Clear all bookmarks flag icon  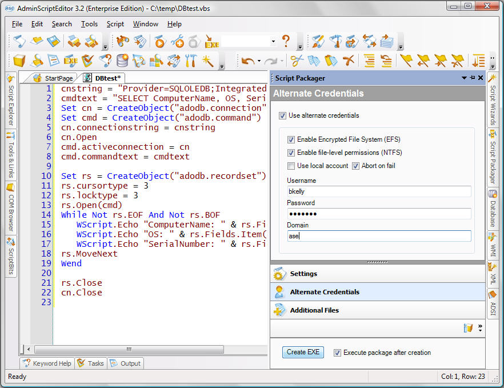(x=457, y=61)
